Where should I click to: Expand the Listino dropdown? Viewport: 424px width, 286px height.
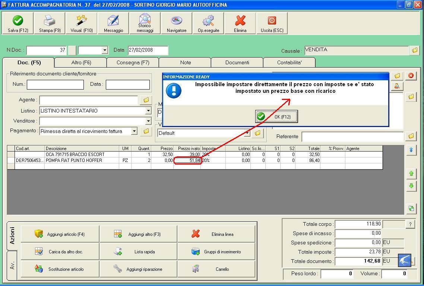(148, 111)
